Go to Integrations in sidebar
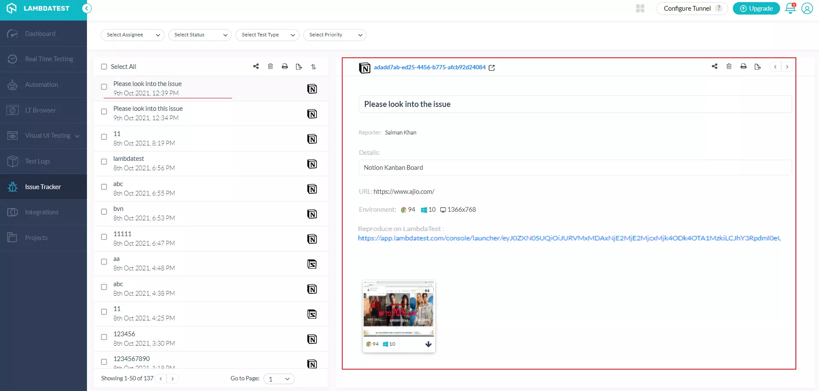 [42, 212]
